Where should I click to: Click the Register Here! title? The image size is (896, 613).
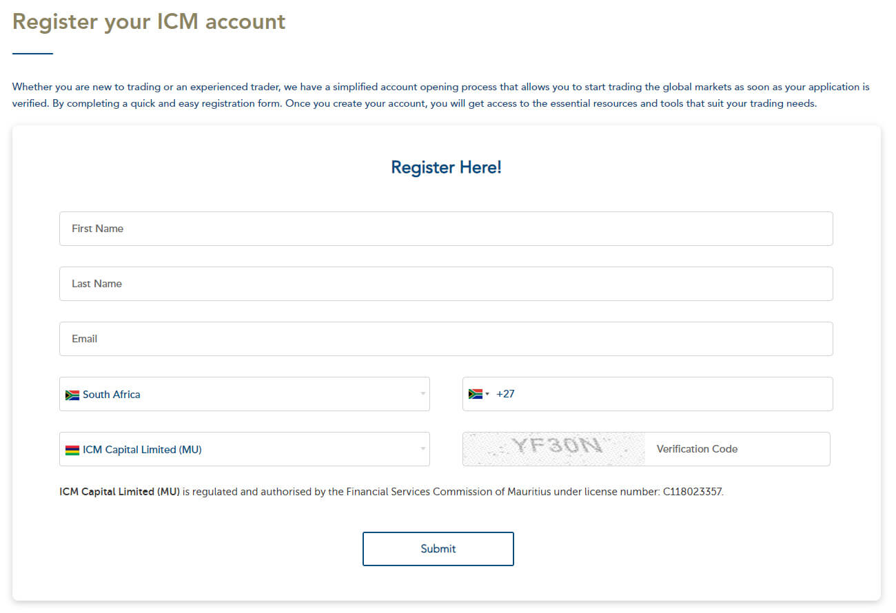(x=446, y=167)
